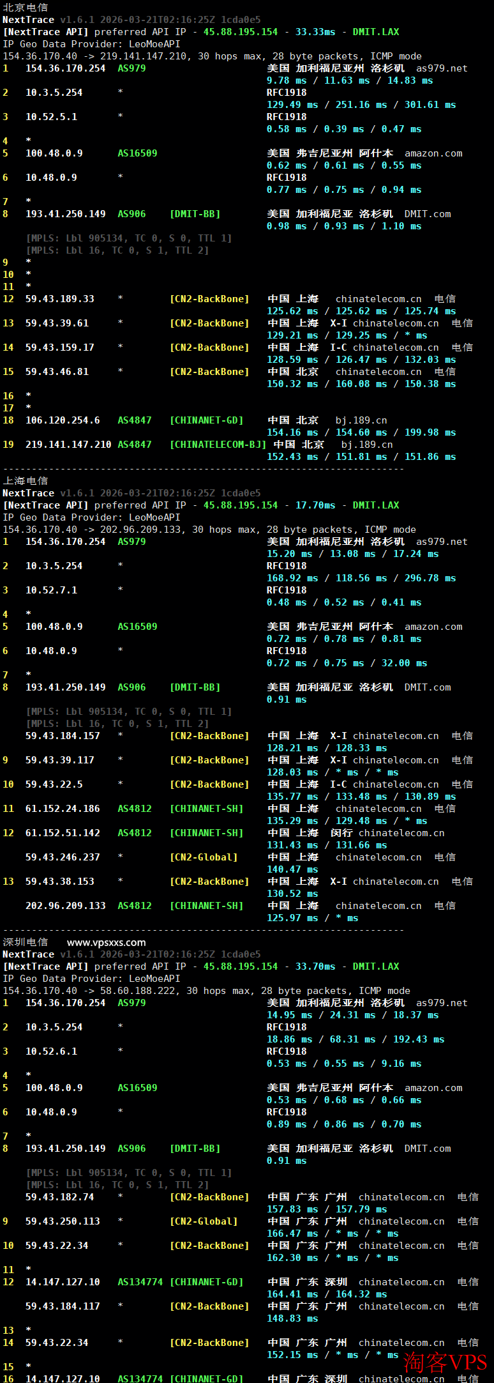Select hop IP address 106.120.254.6
Viewport: 494px width, 1383px height.
click(63, 420)
